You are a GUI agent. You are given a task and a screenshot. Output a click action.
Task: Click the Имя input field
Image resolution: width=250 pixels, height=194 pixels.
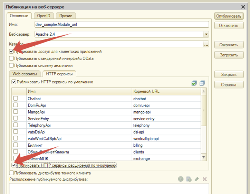122,25
